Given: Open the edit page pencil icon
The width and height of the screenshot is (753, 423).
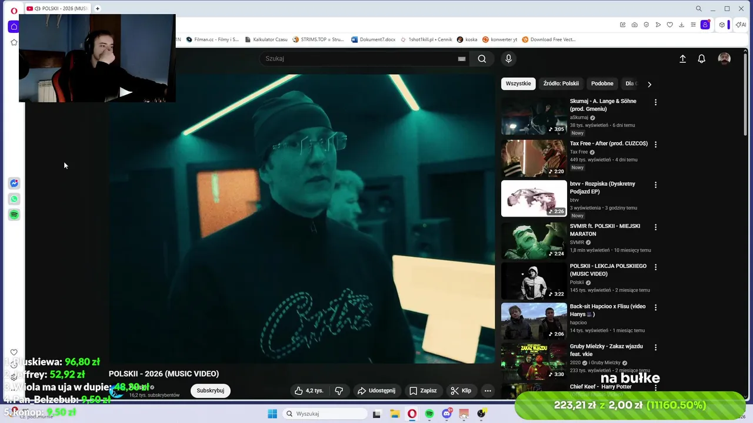Looking at the screenshot, I should pyautogui.click(x=622, y=25).
